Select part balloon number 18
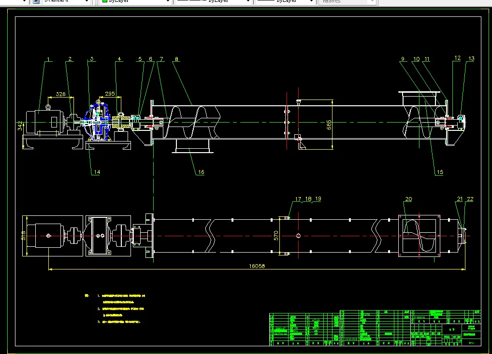This screenshot has width=492, height=354. pos(308,199)
